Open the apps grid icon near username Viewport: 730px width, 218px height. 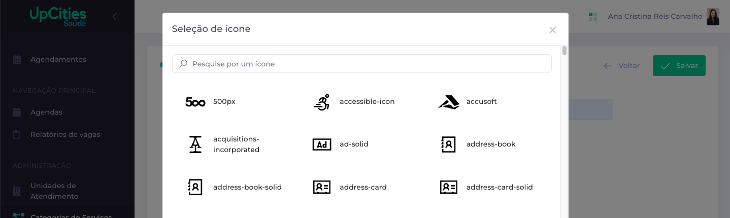coord(593,17)
